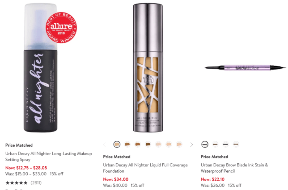Open All Nighter Setting Spray product image
Viewport: 288px width, 190px height.
[x=50, y=67]
